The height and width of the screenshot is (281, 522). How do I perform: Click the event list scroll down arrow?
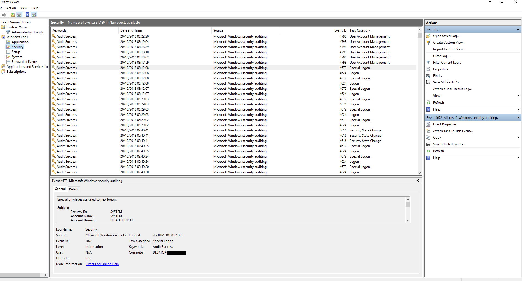click(x=419, y=173)
